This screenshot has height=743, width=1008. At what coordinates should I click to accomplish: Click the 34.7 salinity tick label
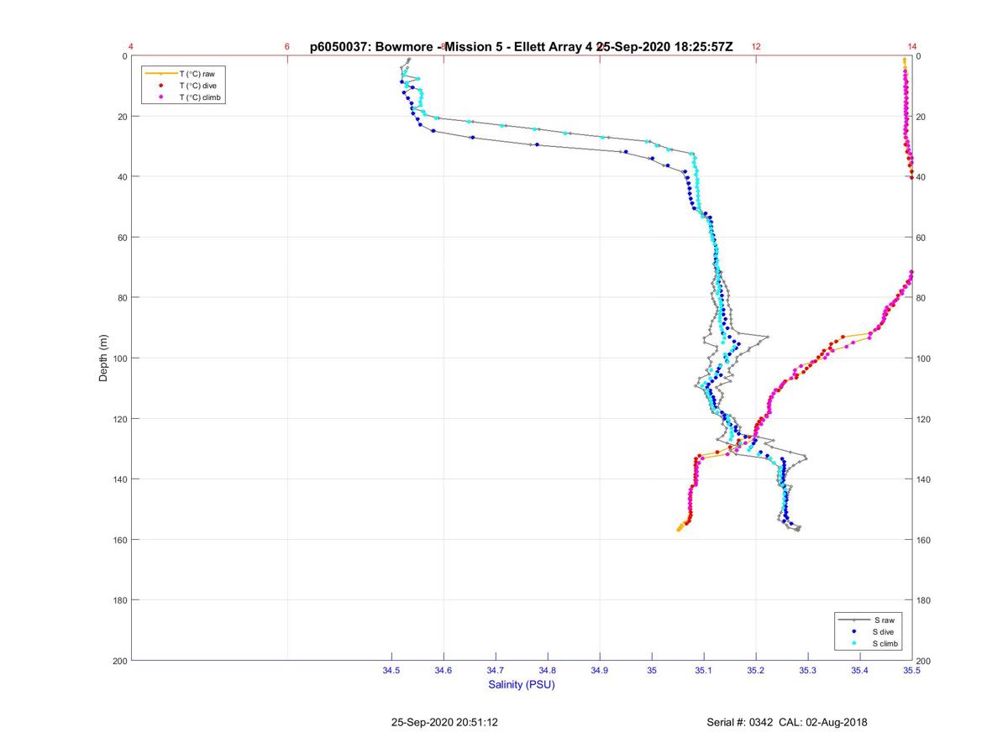click(x=496, y=670)
